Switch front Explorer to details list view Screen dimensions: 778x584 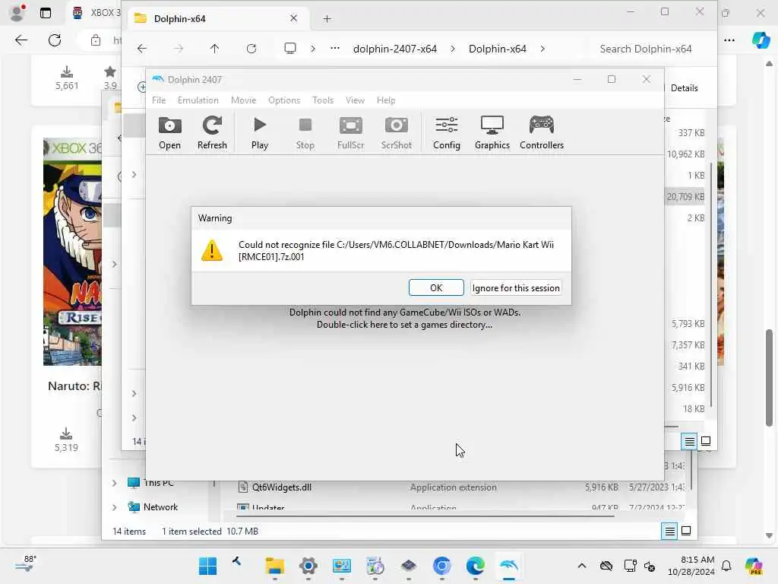point(689,441)
